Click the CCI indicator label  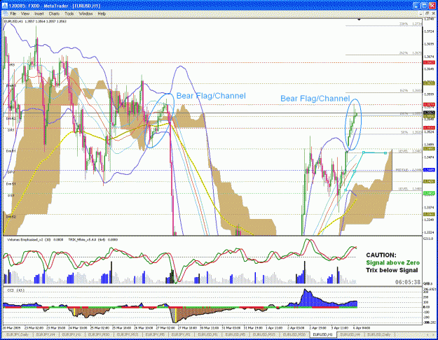pos(15,290)
